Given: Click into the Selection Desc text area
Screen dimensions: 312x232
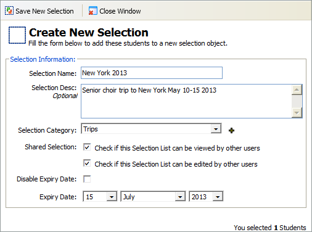Looking at the screenshot, I should coord(186,101).
